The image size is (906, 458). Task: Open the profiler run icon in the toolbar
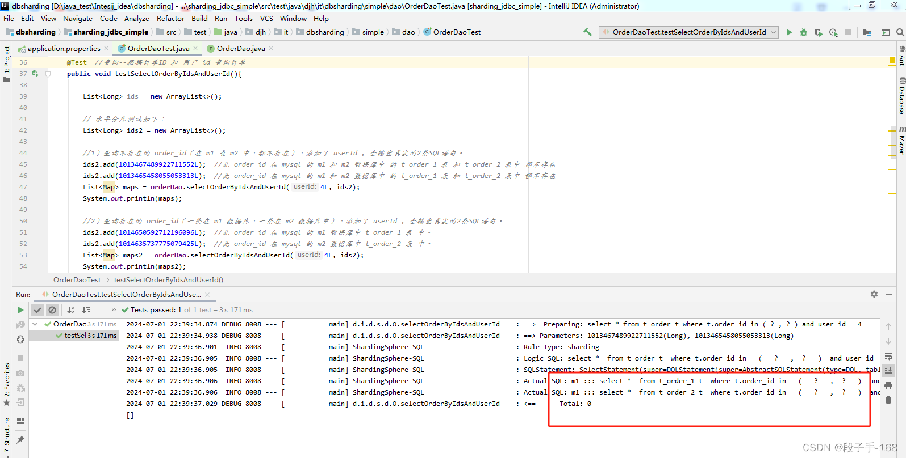833,32
